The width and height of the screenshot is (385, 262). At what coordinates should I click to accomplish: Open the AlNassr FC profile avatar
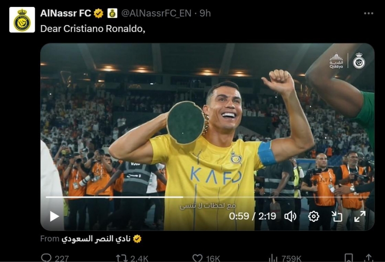(22, 20)
